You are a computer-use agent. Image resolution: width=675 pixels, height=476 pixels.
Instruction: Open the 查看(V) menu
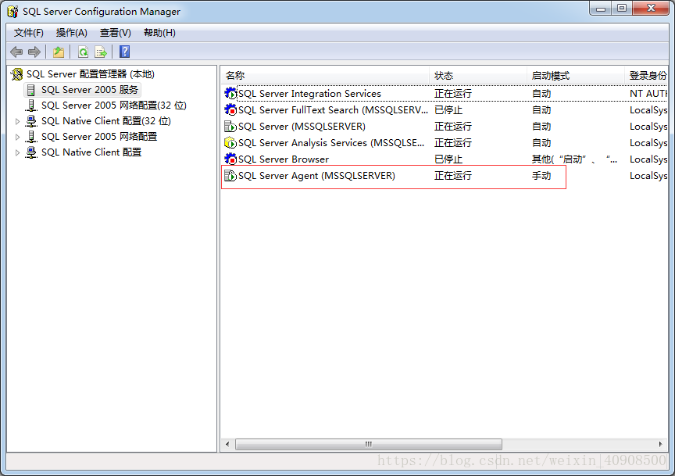coord(116,33)
